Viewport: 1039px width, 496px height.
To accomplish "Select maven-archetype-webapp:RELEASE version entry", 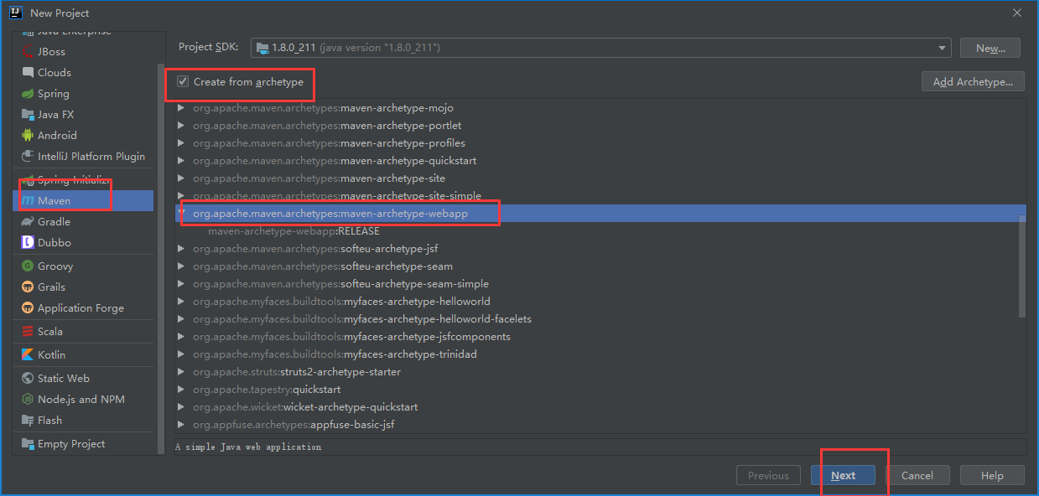I will point(294,231).
